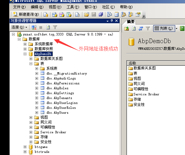Screen dimensions: 185x155
Task: Select dbo.AbpUserRoles table
Action: [61, 108]
